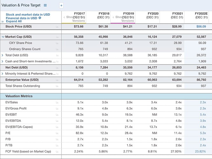Open currency settings gear icon
Image resolution: width=212 pixels, height=159 pixels.
(x=40, y=18)
